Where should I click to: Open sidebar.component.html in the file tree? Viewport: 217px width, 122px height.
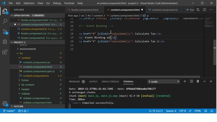[x=37, y=102]
